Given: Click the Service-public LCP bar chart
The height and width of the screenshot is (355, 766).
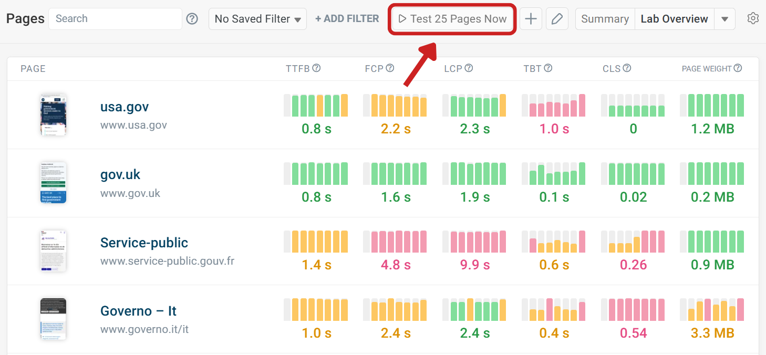Looking at the screenshot, I should pos(474,242).
